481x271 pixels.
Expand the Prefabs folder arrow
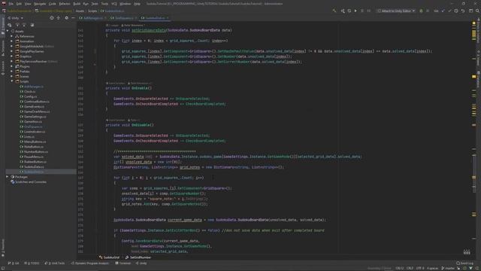point(12,72)
